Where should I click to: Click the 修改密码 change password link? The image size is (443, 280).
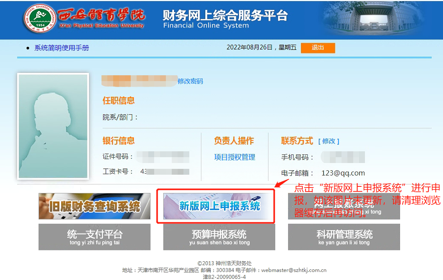tap(190, 81)
